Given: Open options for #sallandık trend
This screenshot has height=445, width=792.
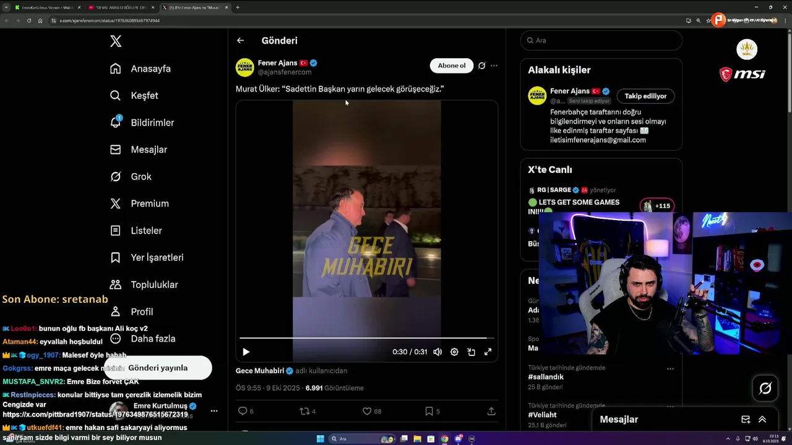Looking at the screenshot, I should pyautogui.click(x=670, y=369).
